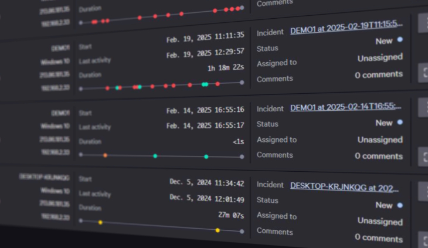This screenshot has height=248, width=428.
Task: Click blue New status dot for DESKTOP-KRJNKQG incident
Action: click(x=400, y=205)
